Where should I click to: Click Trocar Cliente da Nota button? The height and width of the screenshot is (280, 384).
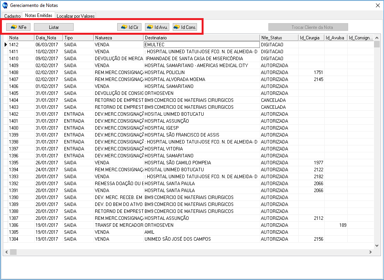308,27
